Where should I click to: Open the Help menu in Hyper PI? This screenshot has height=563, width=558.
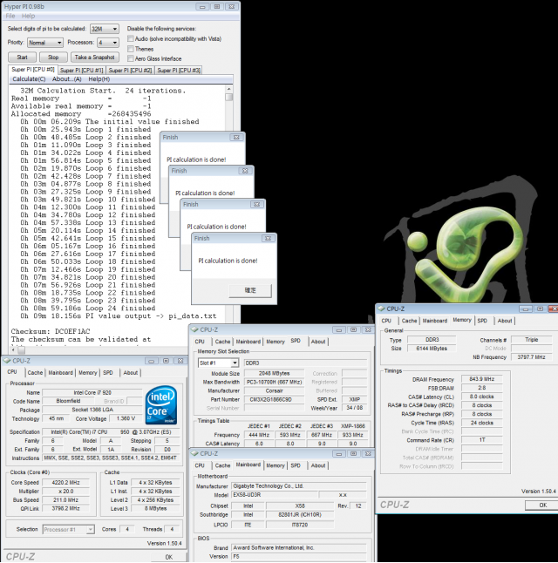coord(28,16)
